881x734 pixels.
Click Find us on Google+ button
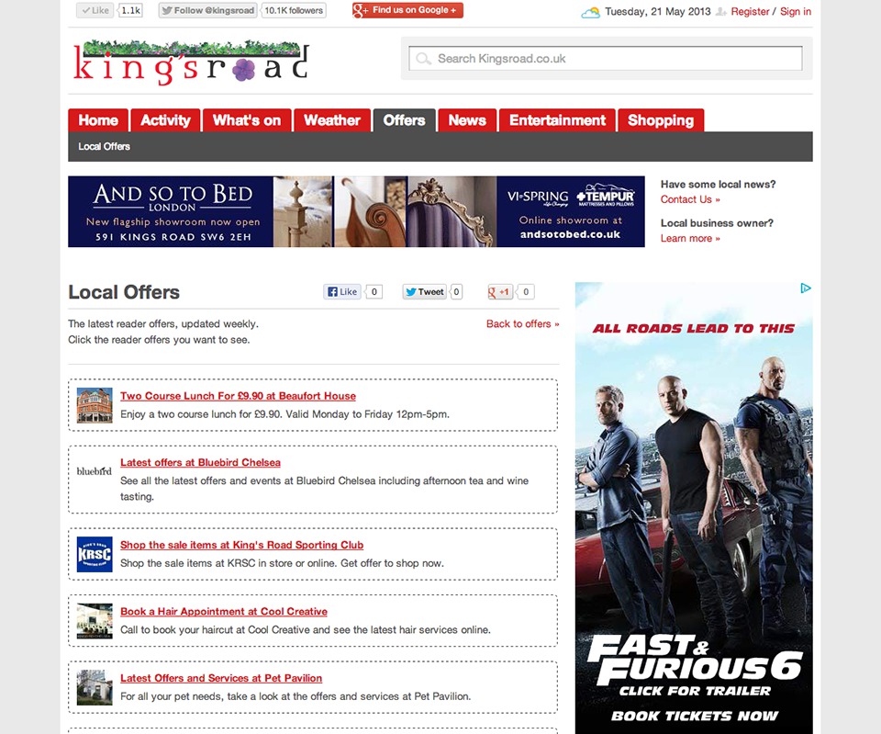[407, 10]
